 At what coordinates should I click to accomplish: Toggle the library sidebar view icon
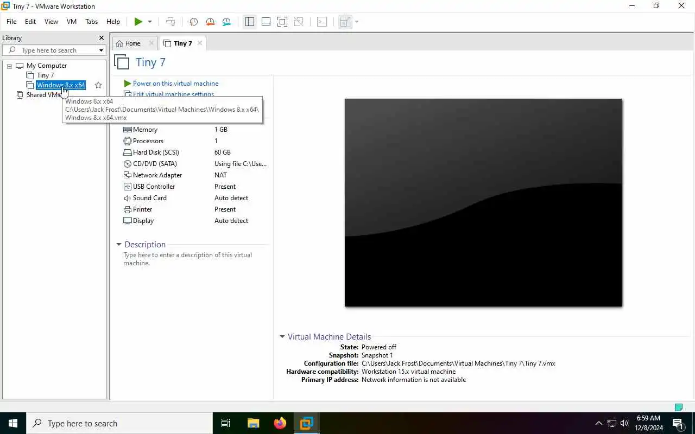250,22
